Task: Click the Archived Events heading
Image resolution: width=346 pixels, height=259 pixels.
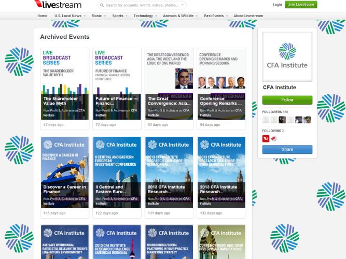Action: (65, 37)
